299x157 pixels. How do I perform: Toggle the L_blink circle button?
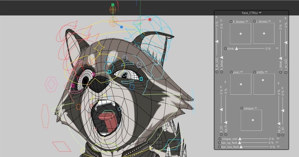[x=281, y=72]
